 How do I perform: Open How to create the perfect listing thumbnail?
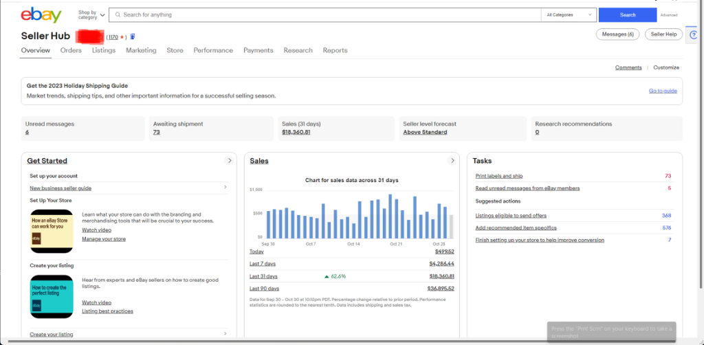(x=52, y=296)
